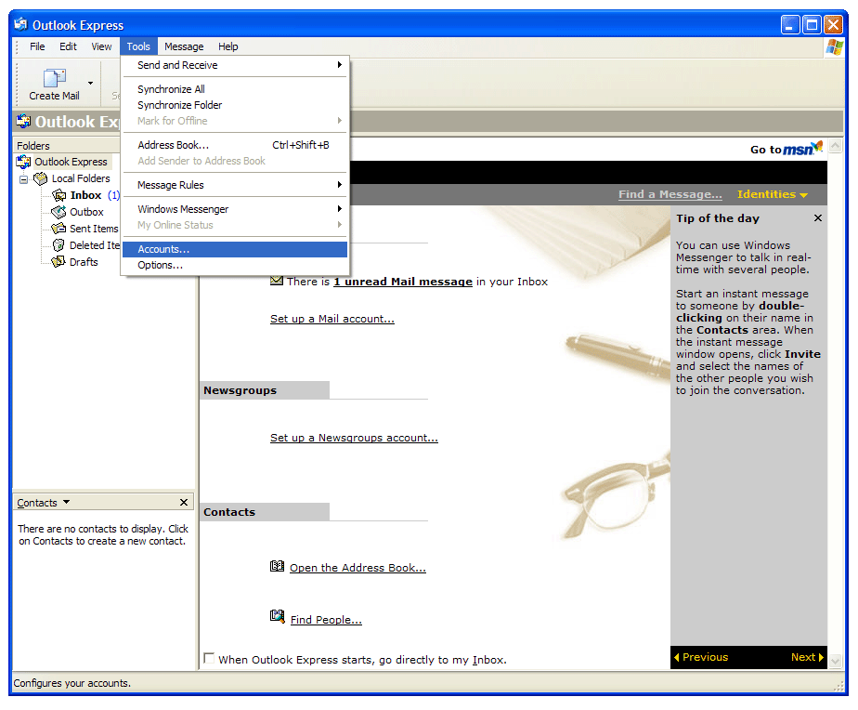This screenshot has width=858, height=710.
Task: Click the Find People icon
Action: (x=278, y=617)
